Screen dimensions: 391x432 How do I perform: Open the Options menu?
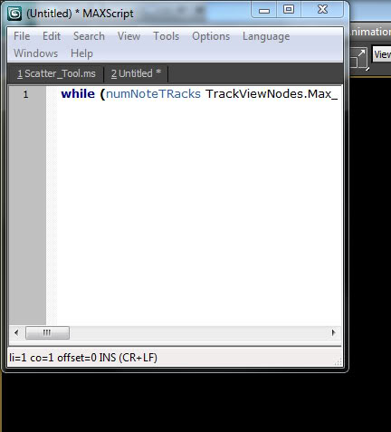point(211,36)
